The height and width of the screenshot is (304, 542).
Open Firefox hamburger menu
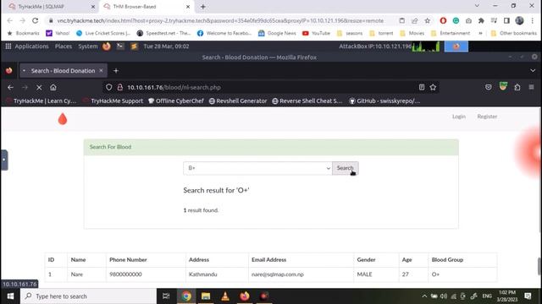point(531,88)
